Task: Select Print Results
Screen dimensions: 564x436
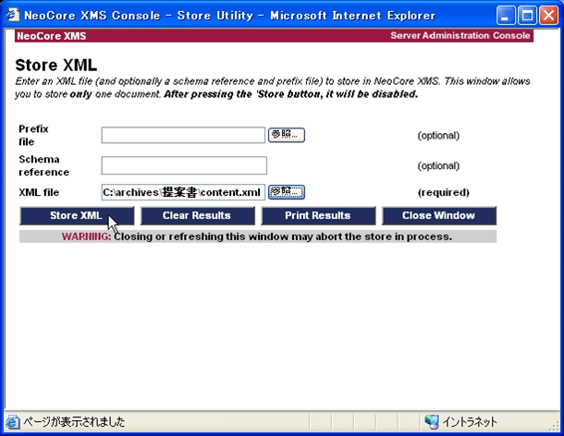Action: tap(317, 215)
